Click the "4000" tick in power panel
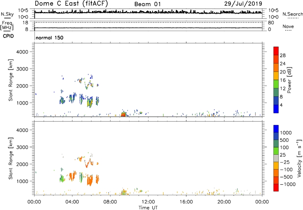This screenshot has width=303, height=210. tap(22, 52)
